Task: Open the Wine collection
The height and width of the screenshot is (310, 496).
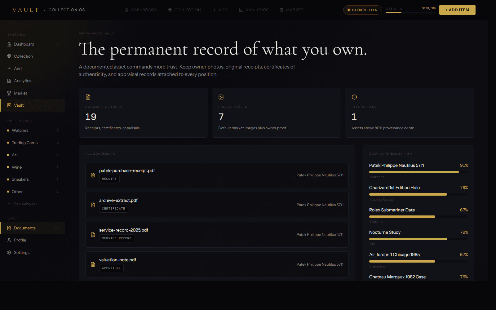Action: (x=33, y=167)
